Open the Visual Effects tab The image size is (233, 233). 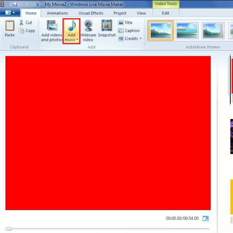pyautogui.click(x=91, y=13)
